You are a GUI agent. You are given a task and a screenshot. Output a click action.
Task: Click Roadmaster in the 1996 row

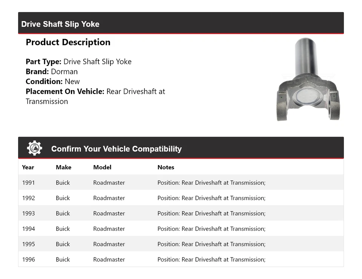click(109, 260)
